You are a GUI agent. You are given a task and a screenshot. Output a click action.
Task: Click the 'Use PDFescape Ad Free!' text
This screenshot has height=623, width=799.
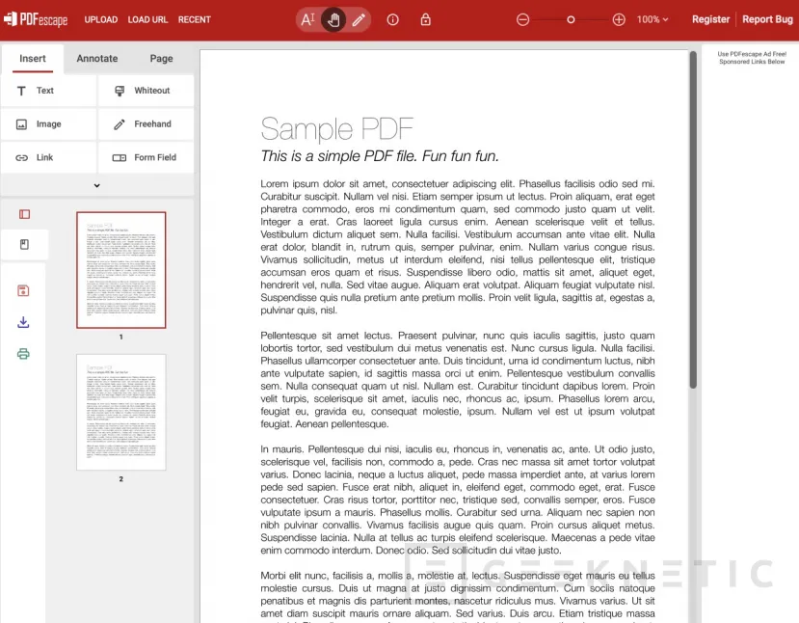tap(752, 54)
